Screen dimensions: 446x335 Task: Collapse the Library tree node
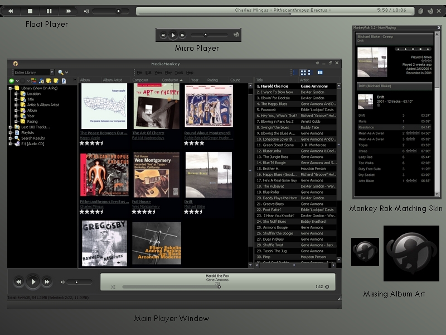point(10,88)
